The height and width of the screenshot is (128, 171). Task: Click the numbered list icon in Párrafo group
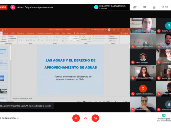pos(51,37)
